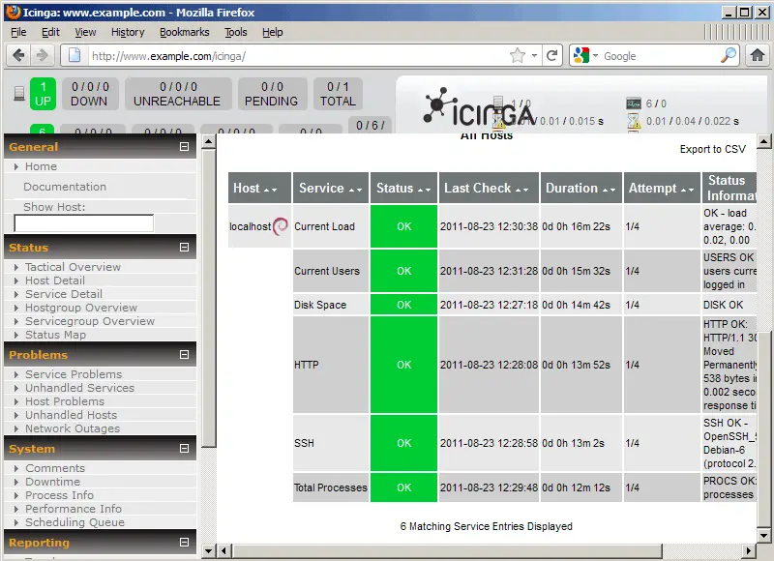The image size is (774, 561).
Task: Sort Attempt column descending with down arrow
Action: [x=691, y=190]
